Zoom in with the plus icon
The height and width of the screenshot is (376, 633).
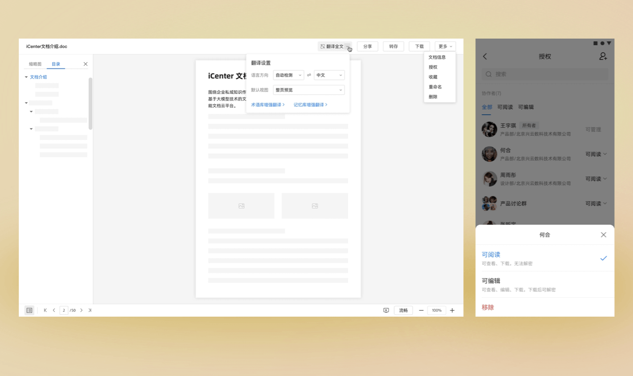452,310
